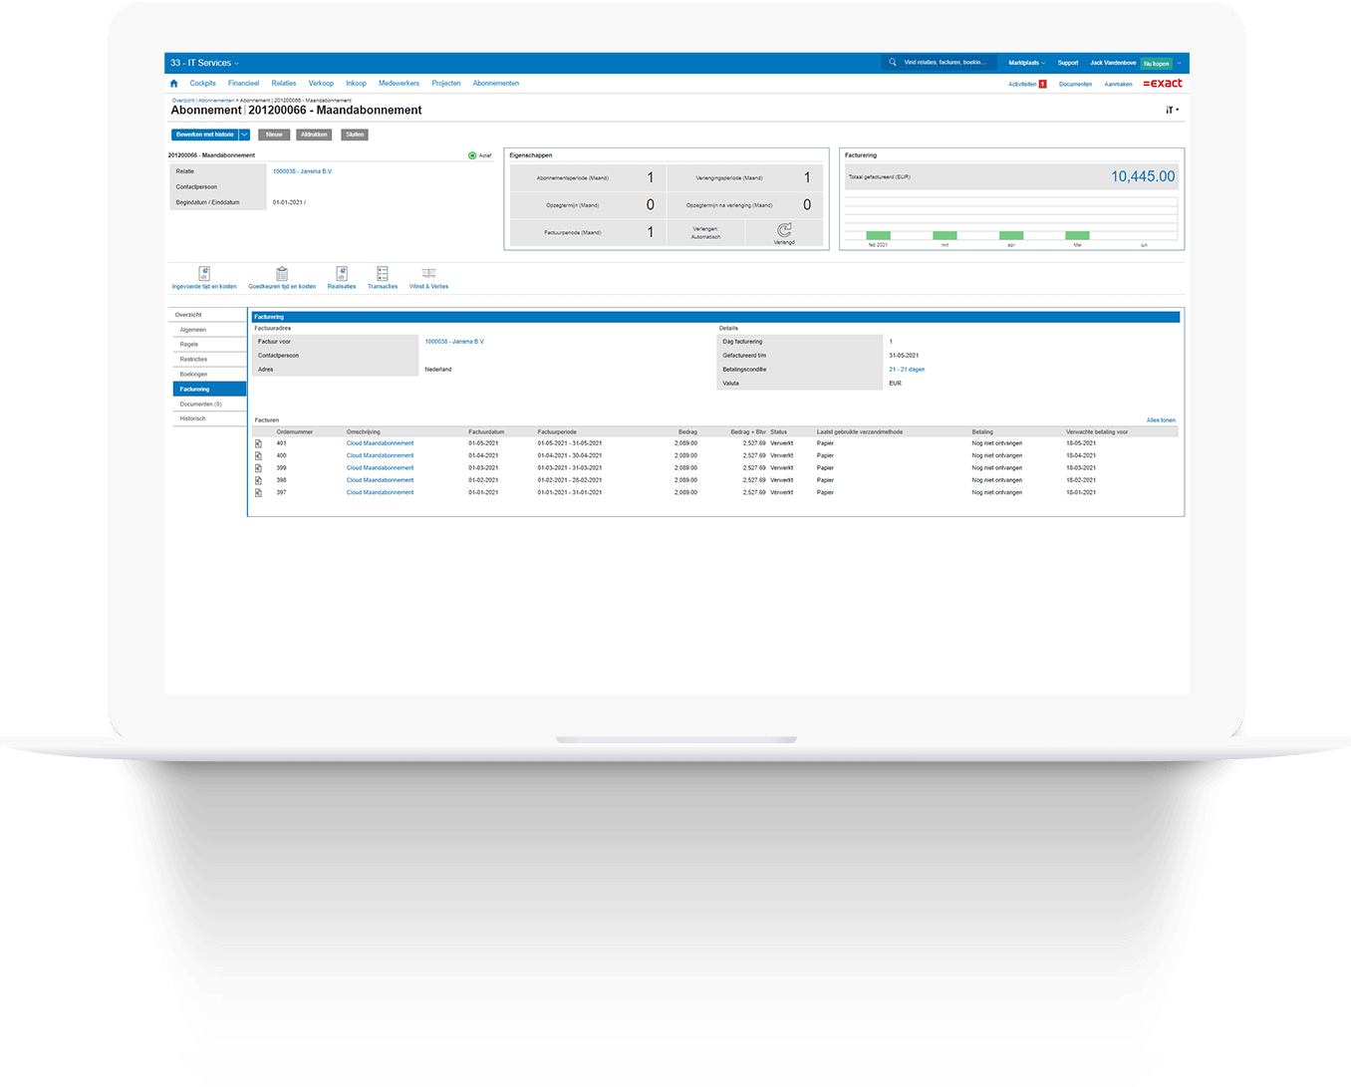The width and height of the screenshot is (1351, 1087).
Task: Sort by the Factuurdatum column header
Action: tap(486, 432)
